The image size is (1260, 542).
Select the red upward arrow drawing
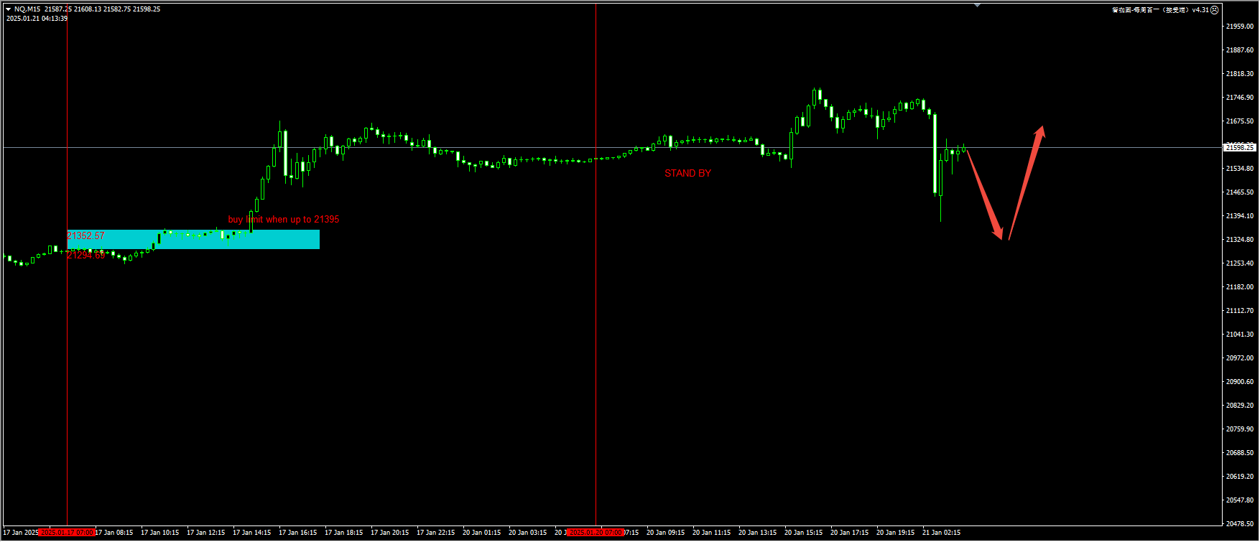(x=1026, y=183)
